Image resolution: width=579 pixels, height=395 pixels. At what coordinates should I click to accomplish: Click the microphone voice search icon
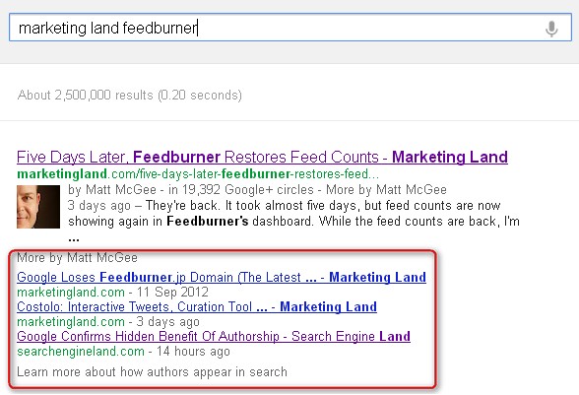click(x=551, y=29)
